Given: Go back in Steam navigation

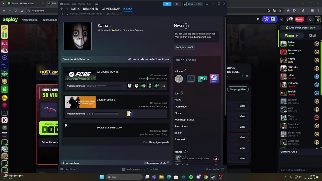Looking at the screenshot, I should pos(62,9).
